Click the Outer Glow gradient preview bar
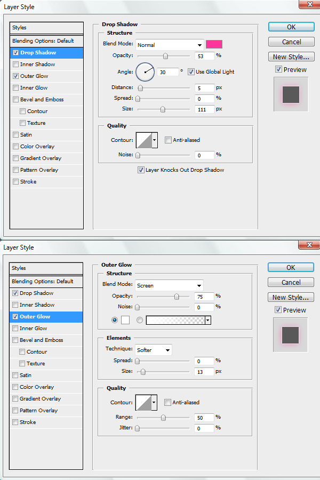Viewport: 320px width, 480px height. (x=176, y=320)
